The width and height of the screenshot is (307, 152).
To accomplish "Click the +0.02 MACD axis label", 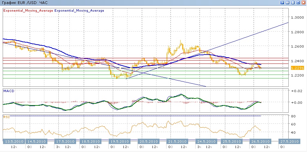I will coord(296,91).
